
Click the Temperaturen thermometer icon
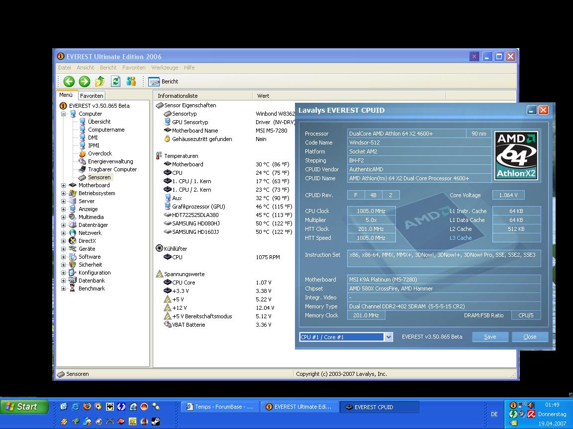tap(159, 156)
